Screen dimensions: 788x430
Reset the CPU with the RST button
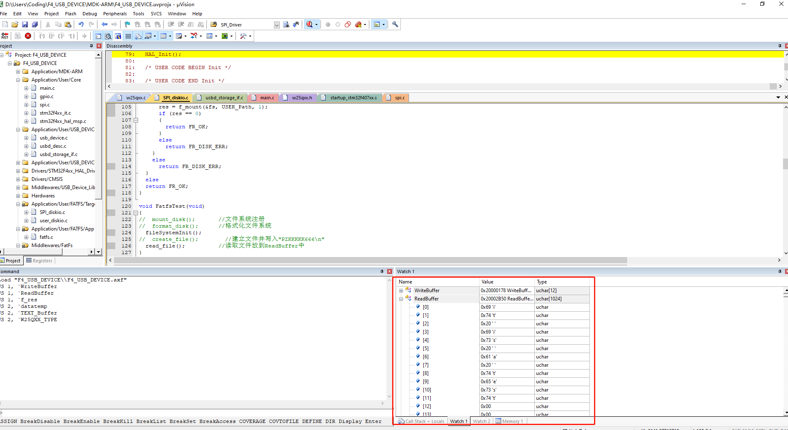[5, 36]
